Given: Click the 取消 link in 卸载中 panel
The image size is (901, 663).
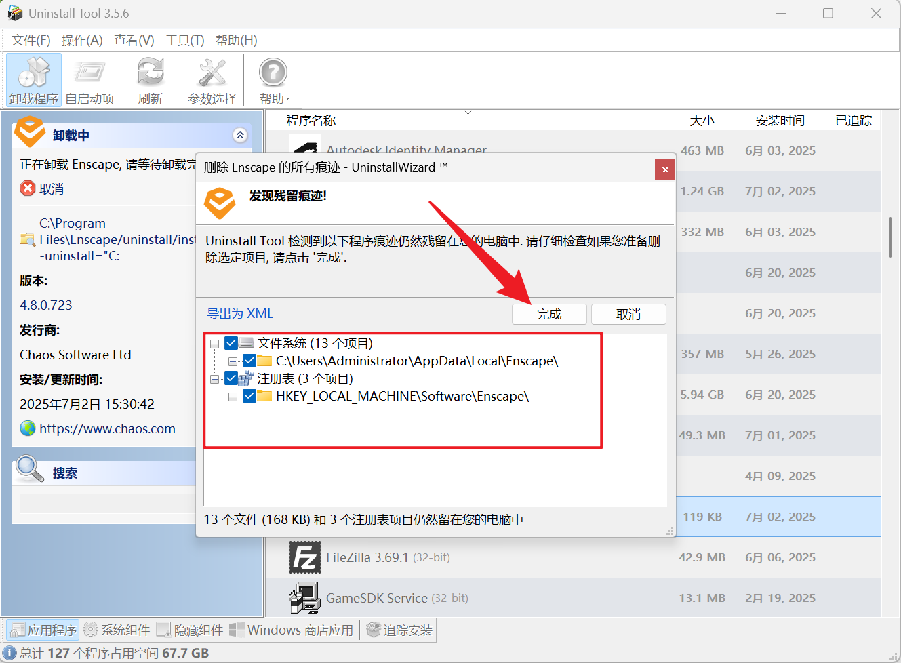Looking at the screenshot, I should coord(52,188).
